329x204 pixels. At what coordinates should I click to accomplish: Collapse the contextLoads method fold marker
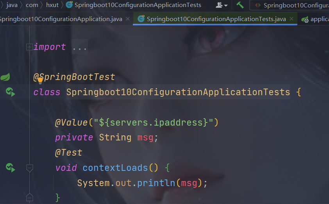(30, 168)
